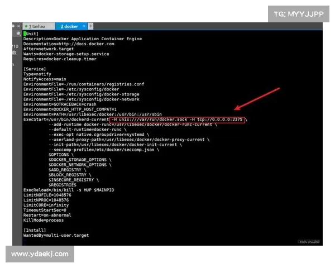The width and height of the screenshot is (335, 268).
Task: Click EnvironmentFile registries.conf line
Action: (x=84, y=84)
